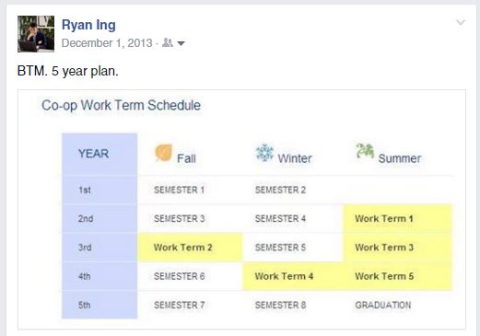Click the Winter snowflake icon

coord(264,152)
